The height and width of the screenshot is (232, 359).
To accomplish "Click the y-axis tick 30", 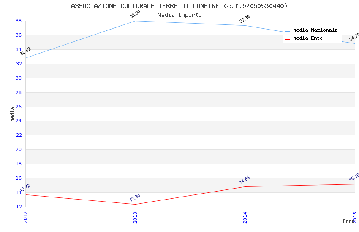I will point(19,78).
